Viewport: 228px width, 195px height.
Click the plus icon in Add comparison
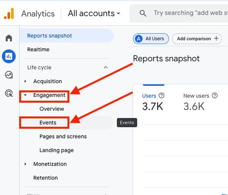[217, 39]
